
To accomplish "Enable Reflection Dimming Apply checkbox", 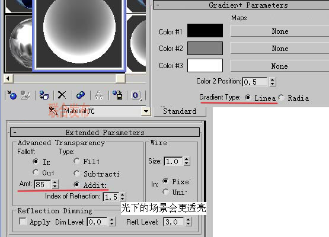I will click(23, 221).
